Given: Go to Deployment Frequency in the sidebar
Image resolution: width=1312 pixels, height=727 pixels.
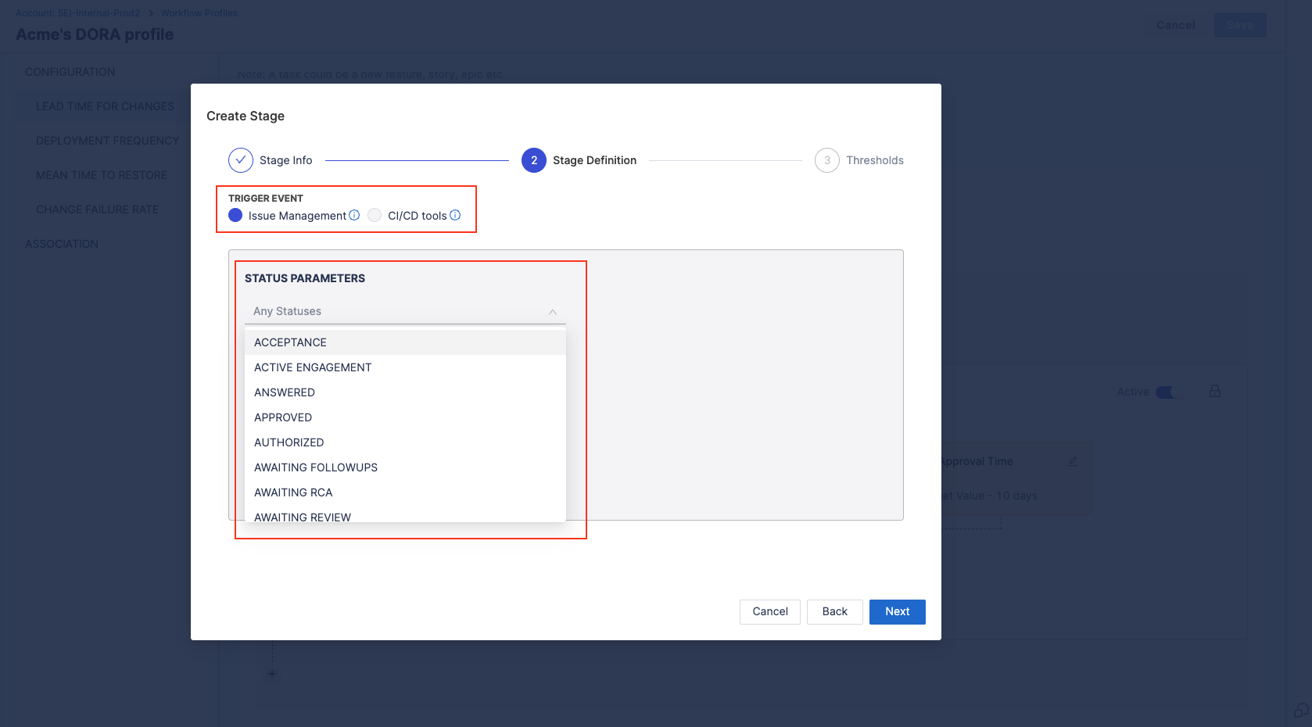Looking at the screenshot, I should point(107,141).
